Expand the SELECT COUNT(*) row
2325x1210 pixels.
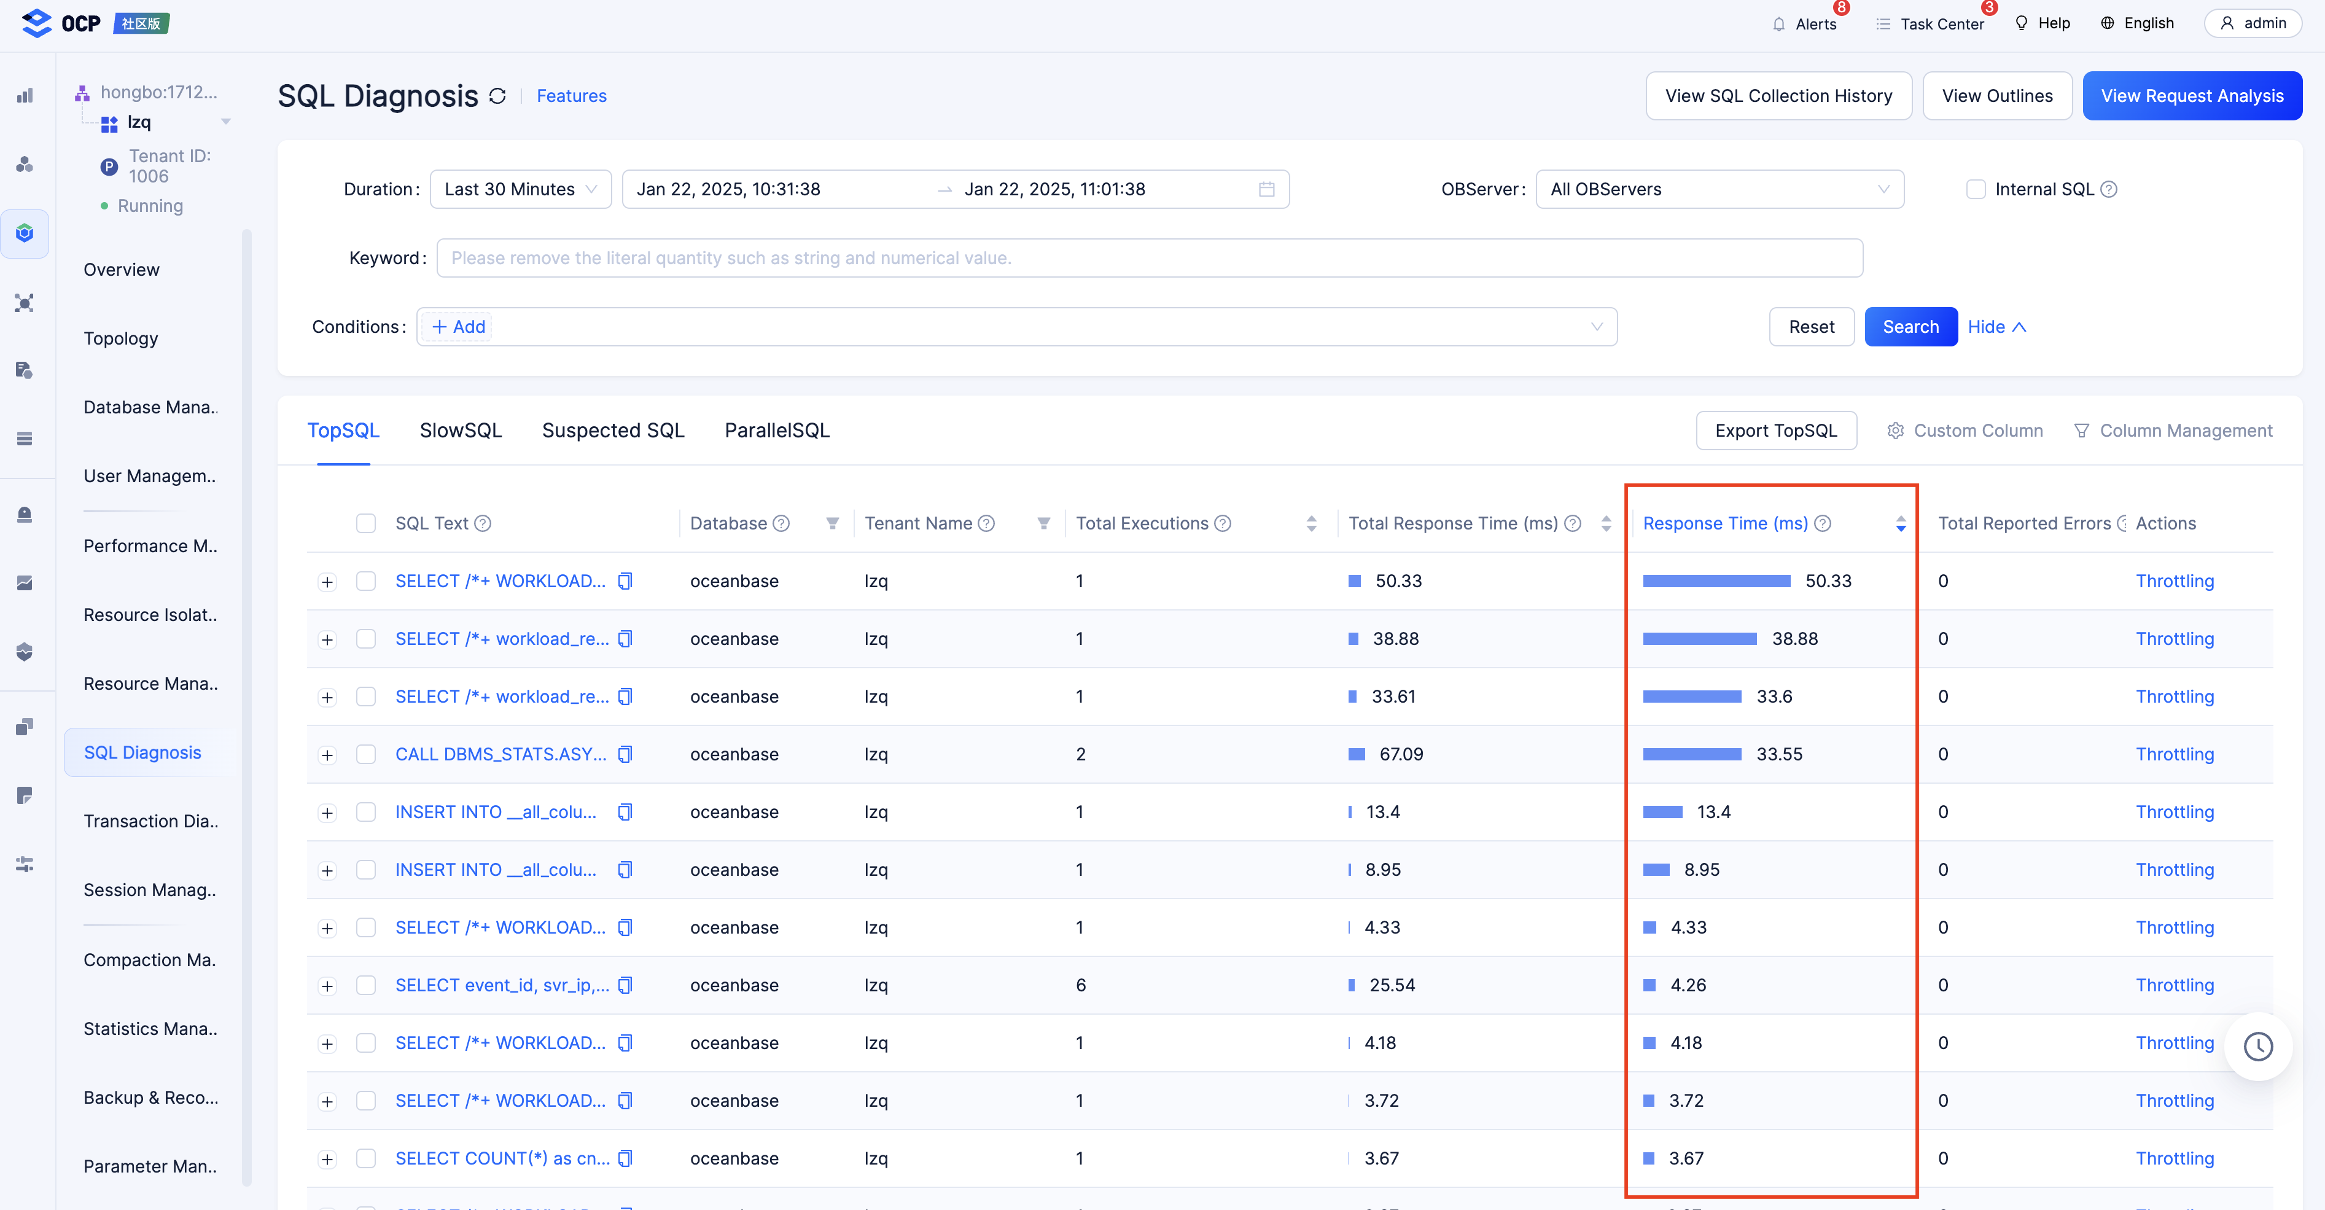pyautogui.click(x=328, y=1160)
